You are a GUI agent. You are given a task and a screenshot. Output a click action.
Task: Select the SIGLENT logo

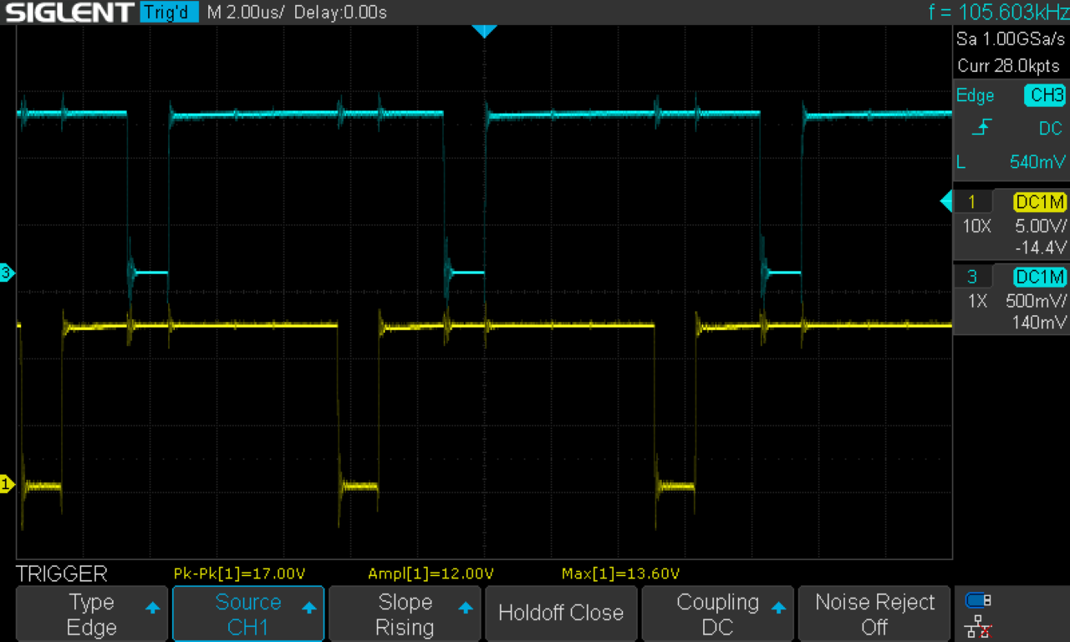(x=68, y=12)
